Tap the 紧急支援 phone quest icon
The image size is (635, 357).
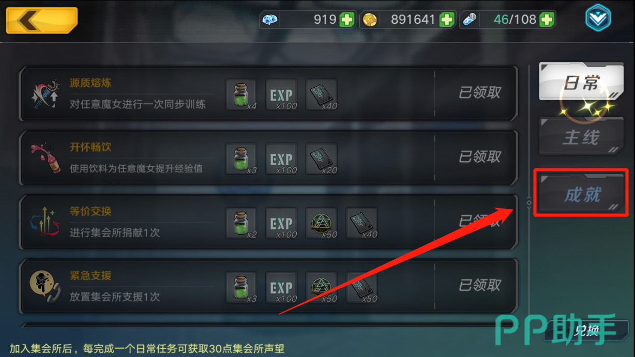[45, 286]
